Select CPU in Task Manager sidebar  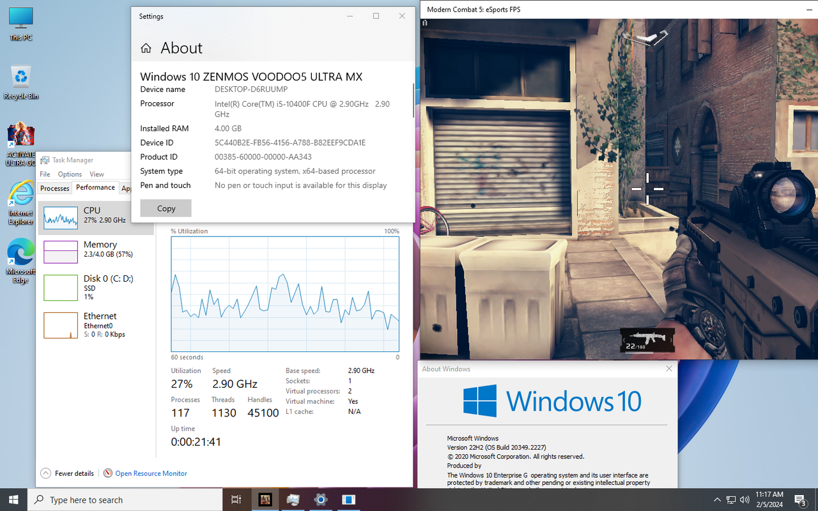pos(96,218)
